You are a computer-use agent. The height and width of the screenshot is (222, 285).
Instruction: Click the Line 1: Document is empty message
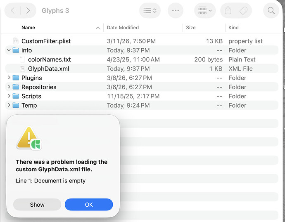coord(50,181)
